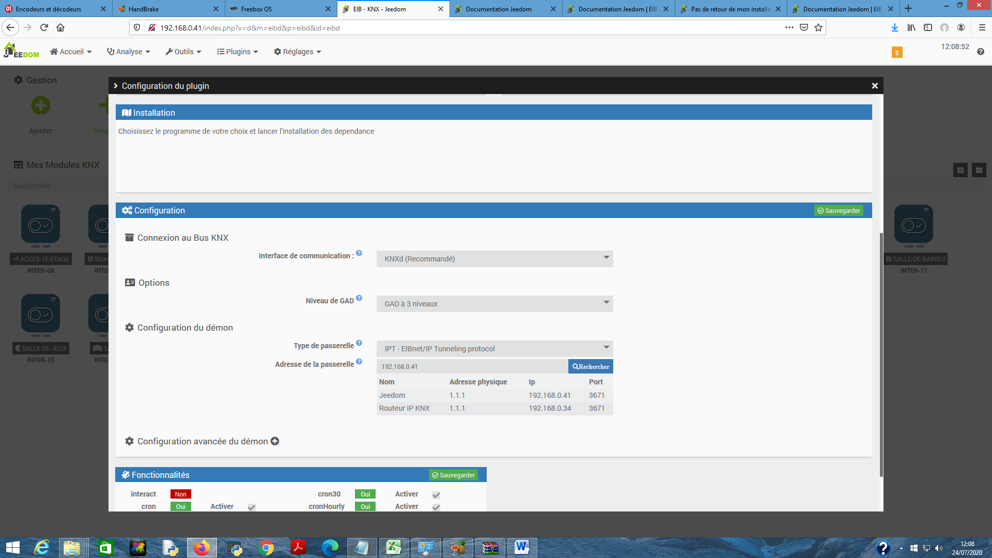
Task: Open Type de passerelle dropdown
Action: point(495,349)
